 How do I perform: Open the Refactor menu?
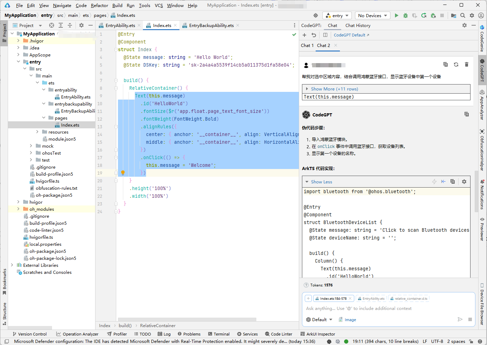[99, 5]
